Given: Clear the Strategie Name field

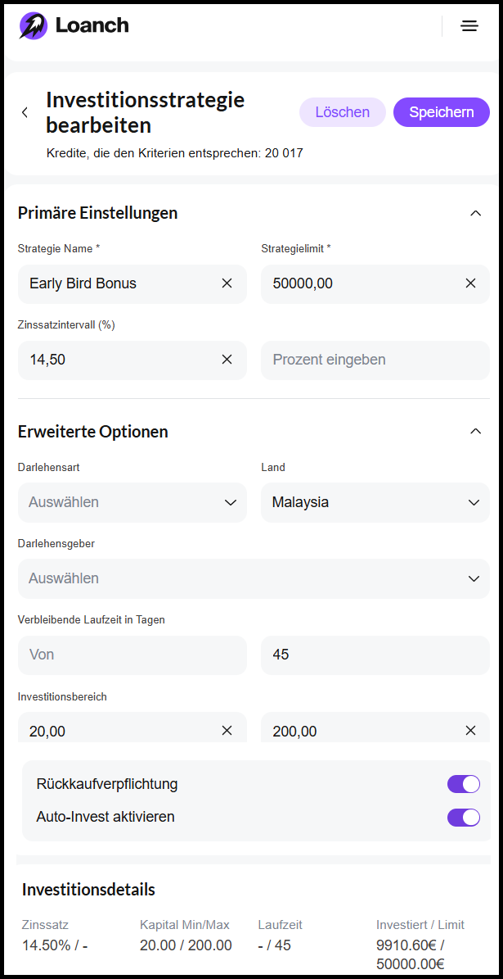Looking at the screenshot, I should tap(227, 283).
